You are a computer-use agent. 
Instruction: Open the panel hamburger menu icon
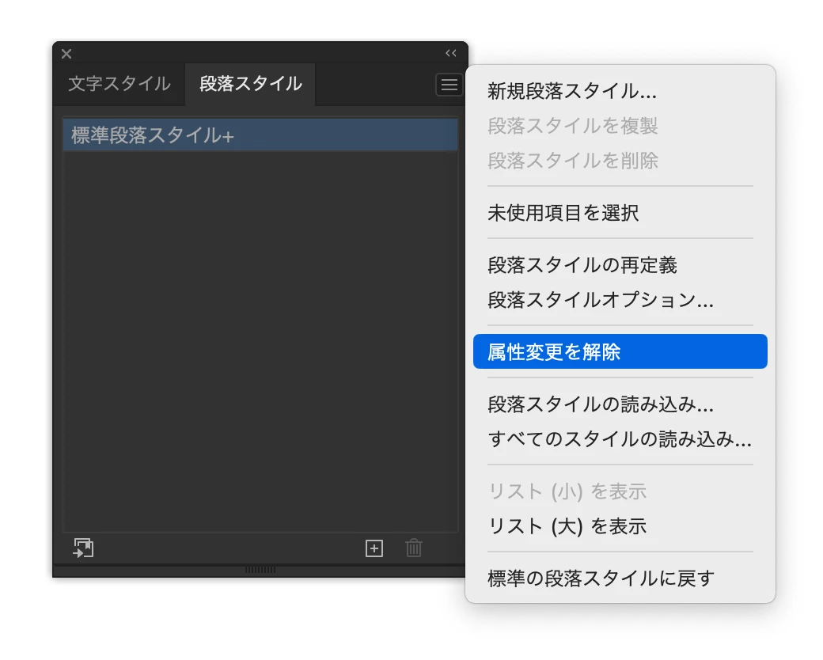pos(449,85)
